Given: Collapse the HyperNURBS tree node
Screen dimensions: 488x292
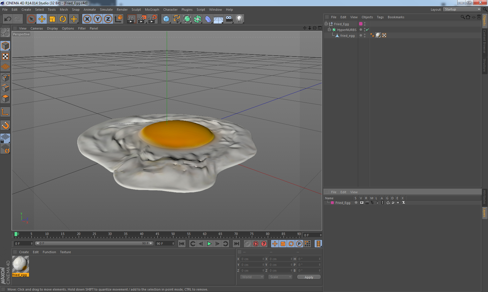Looking at the screenshot, I should tap(329, 30).
